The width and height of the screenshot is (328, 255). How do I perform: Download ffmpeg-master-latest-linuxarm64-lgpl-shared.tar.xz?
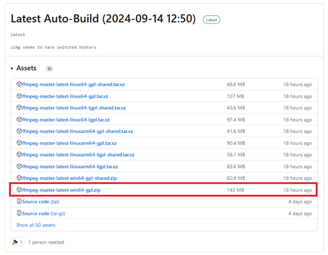pos(78,155)
